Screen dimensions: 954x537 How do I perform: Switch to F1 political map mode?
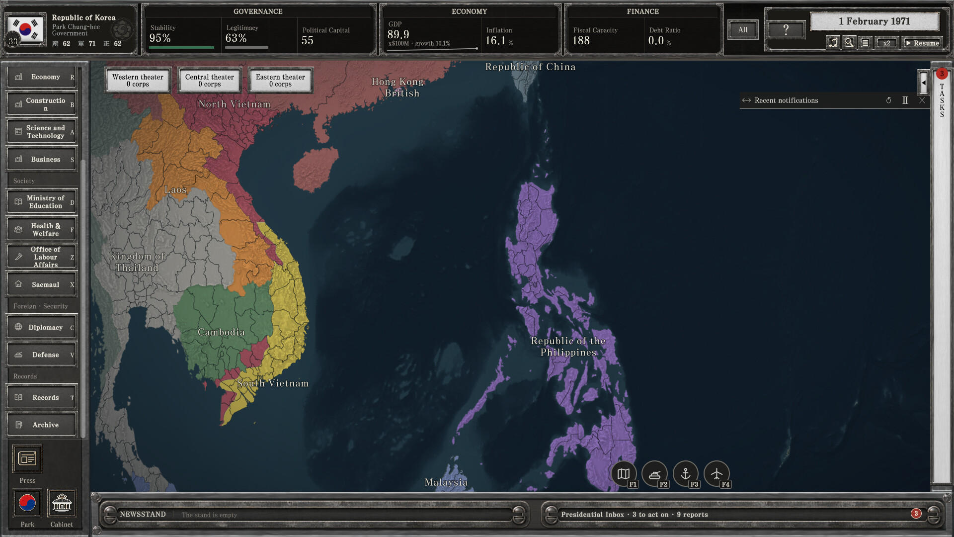pos(624,474)
